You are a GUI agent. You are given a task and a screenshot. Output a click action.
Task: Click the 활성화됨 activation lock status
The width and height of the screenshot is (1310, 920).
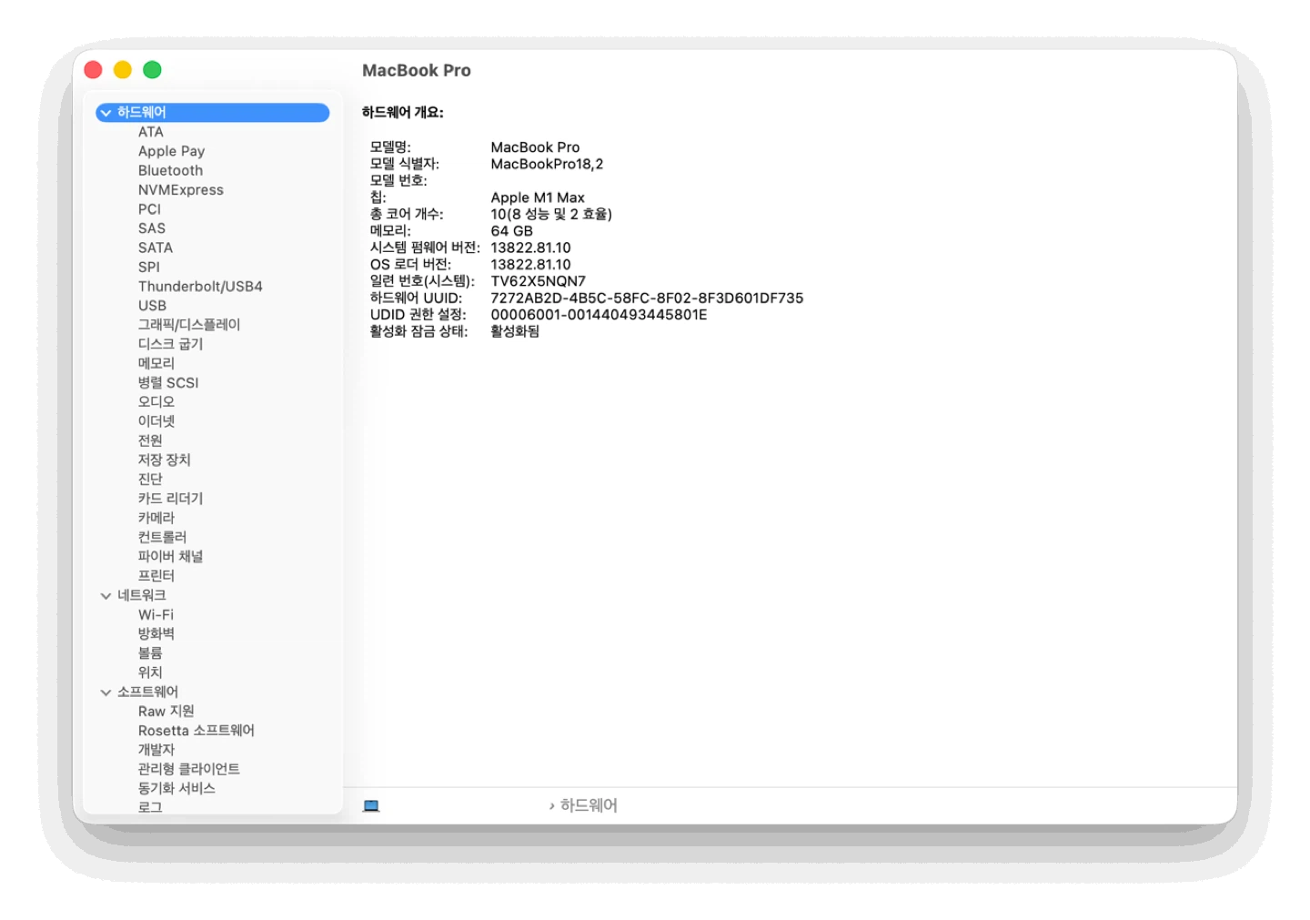(515, 331)
